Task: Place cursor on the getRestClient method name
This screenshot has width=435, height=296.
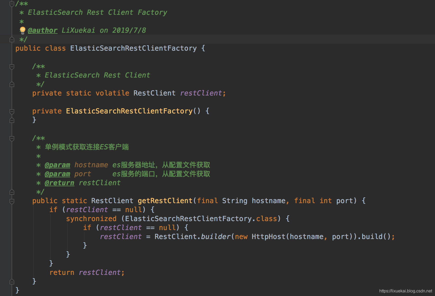Action: tap(165, 200)
